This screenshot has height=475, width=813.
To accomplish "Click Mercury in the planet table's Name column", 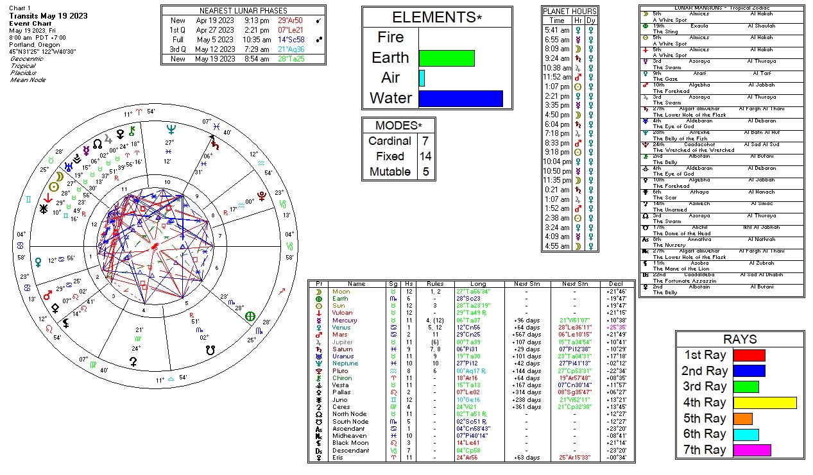I will pos(344,321).
